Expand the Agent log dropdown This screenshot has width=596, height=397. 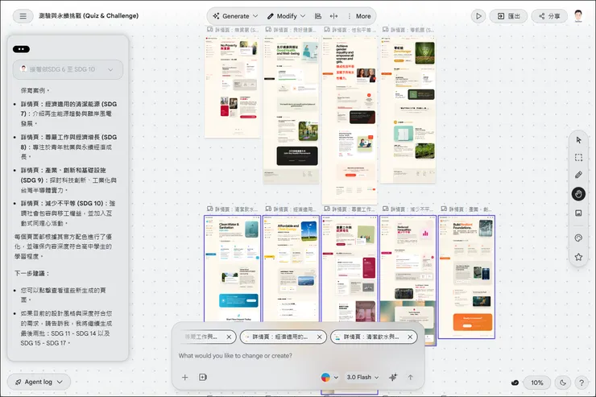point(39,382)
